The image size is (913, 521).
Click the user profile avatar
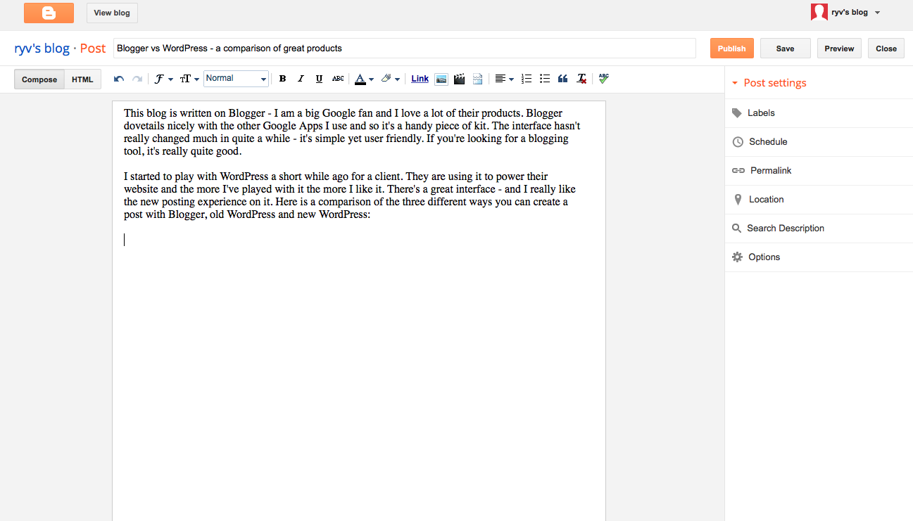(819, 12)
